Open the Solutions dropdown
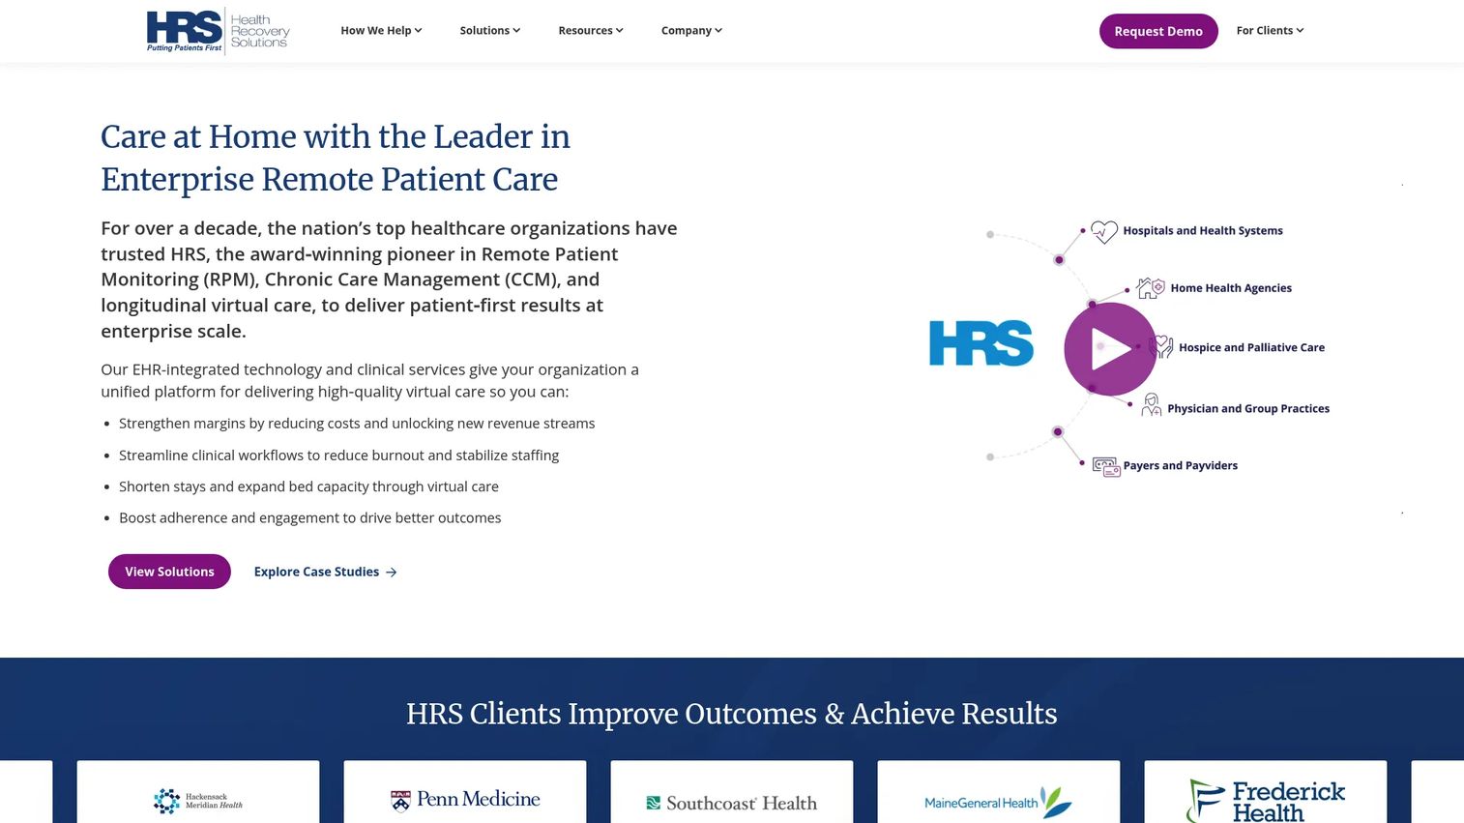The width and height of the screenshot is (1464, 823). coord(490,31)
